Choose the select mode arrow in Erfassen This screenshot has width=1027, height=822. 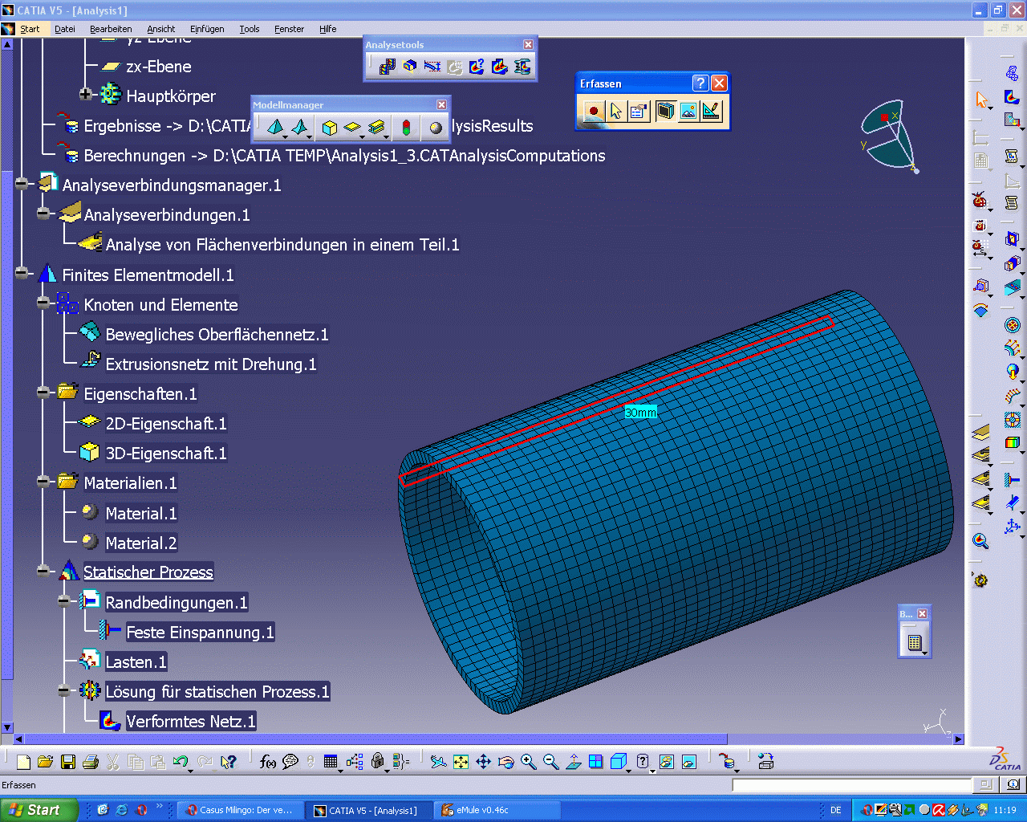[616, 111]
